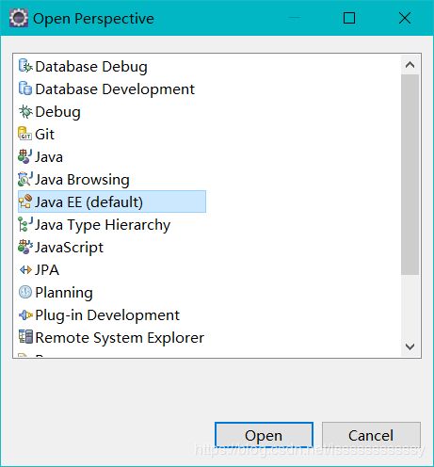Viewport: 434px width, 467px height.
Task: Click the Database Debug perspective icon
Action: tap(25, 66)
